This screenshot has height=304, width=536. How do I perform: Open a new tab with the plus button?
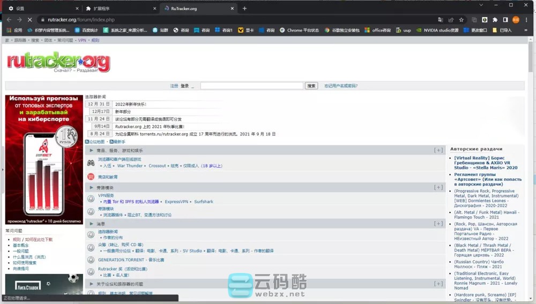244,9
